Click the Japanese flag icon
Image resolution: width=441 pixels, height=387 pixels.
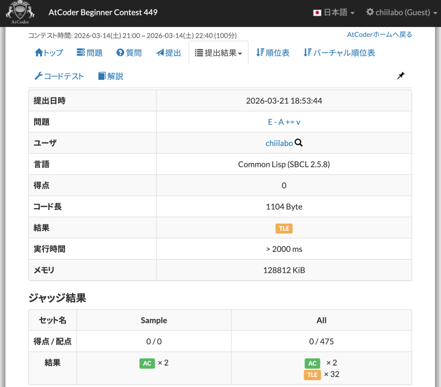(317, 12)
